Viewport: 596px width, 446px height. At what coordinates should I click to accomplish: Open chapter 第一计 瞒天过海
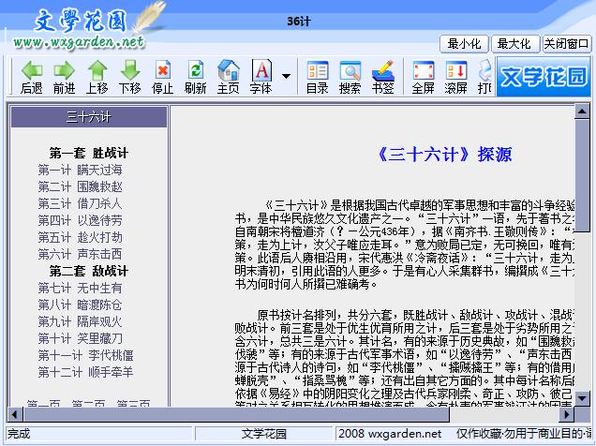coord(80,170)
